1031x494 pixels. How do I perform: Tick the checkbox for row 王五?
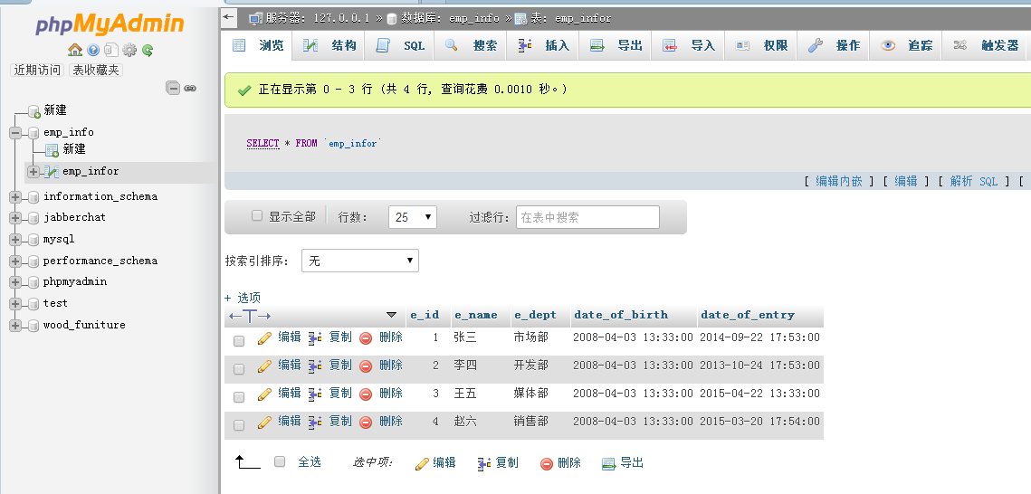coord(239,397)
